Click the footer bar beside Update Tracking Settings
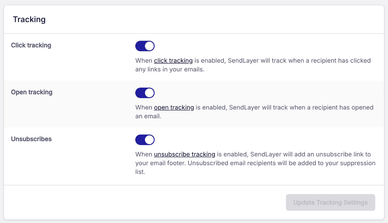 (139, 202)
